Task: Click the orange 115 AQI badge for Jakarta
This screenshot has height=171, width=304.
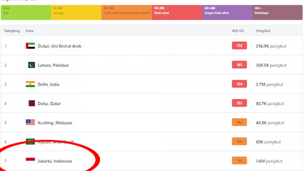Action: pos(239,161)
